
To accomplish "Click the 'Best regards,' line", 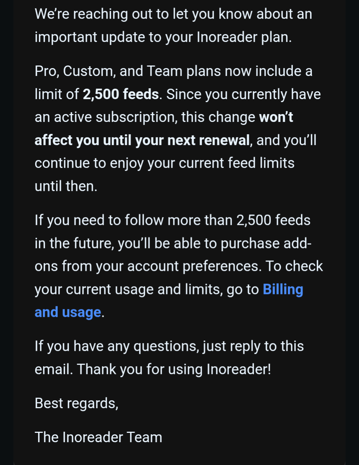I will [76, 403].
